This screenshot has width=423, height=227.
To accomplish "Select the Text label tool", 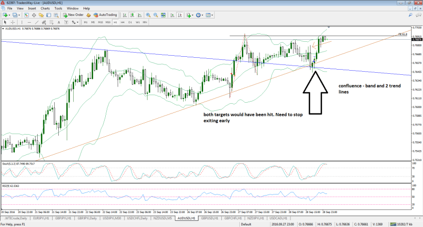I will click(59, 22).
